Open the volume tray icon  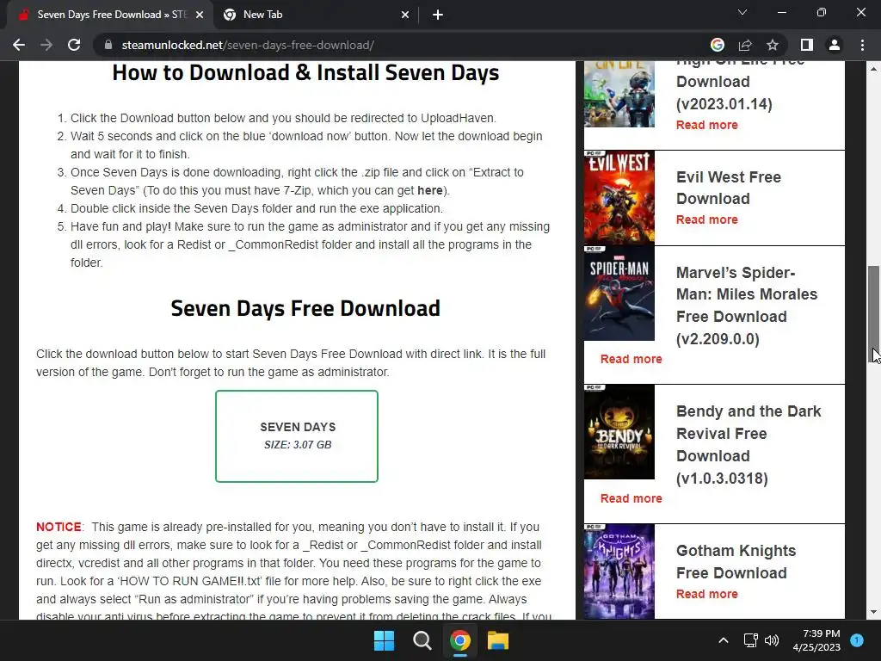point(772,640)
